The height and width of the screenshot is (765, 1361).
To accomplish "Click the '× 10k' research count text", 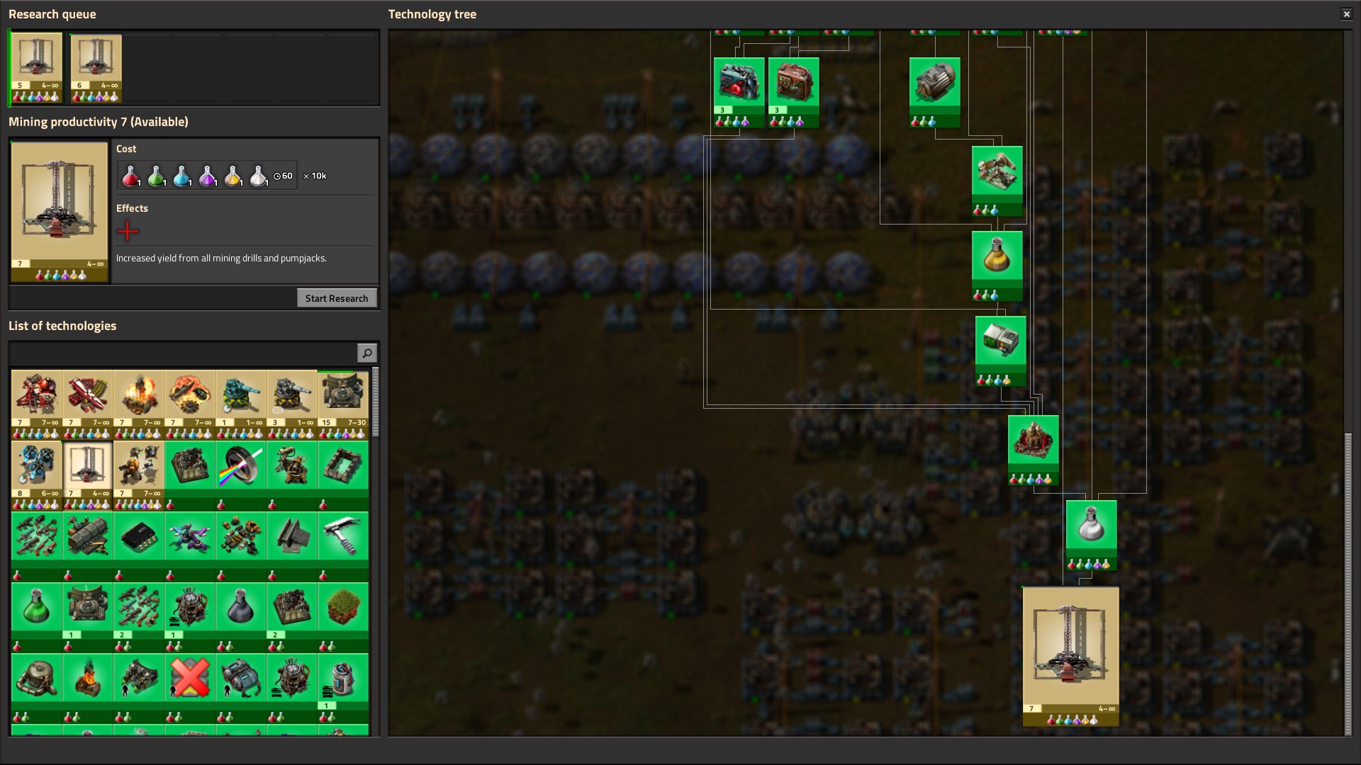I will point(315,176).
